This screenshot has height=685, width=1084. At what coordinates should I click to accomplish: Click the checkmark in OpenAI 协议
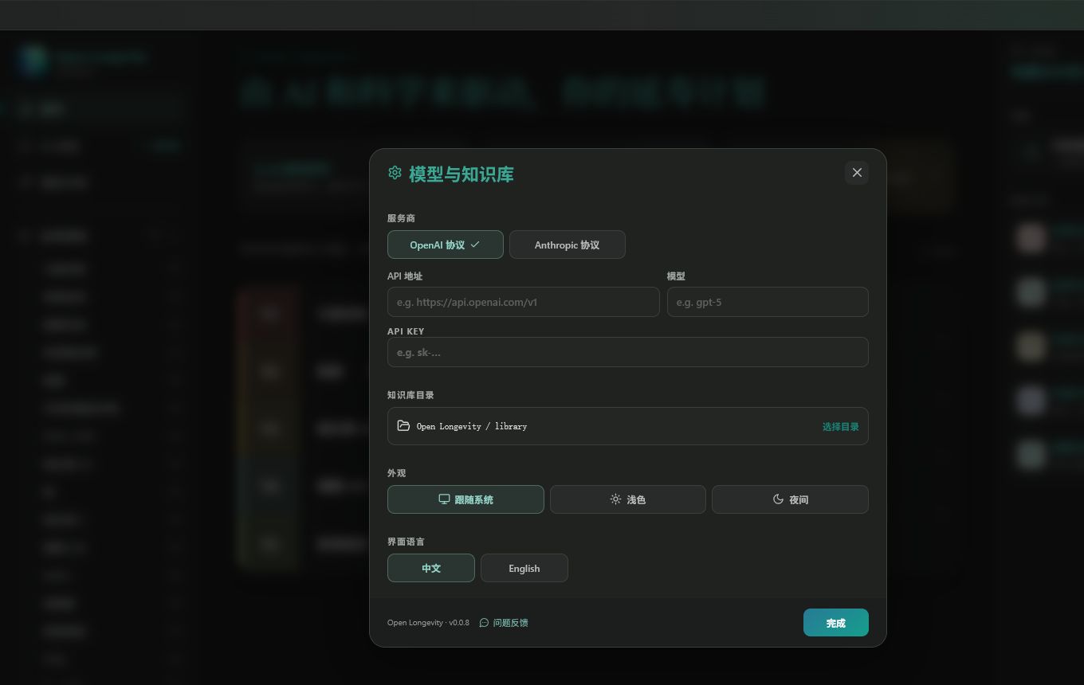[475, 245]
